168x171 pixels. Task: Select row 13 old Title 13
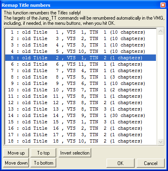[80, 109]
